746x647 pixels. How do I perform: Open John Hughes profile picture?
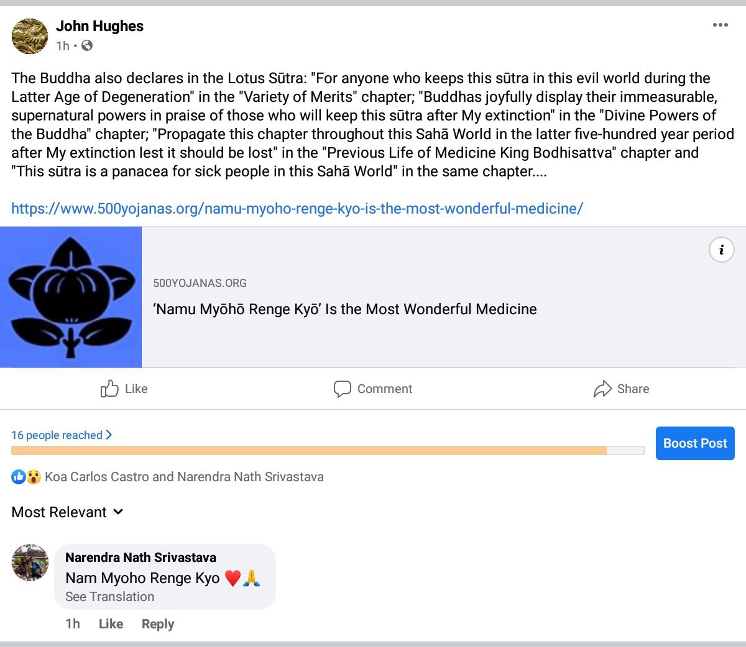30,36
